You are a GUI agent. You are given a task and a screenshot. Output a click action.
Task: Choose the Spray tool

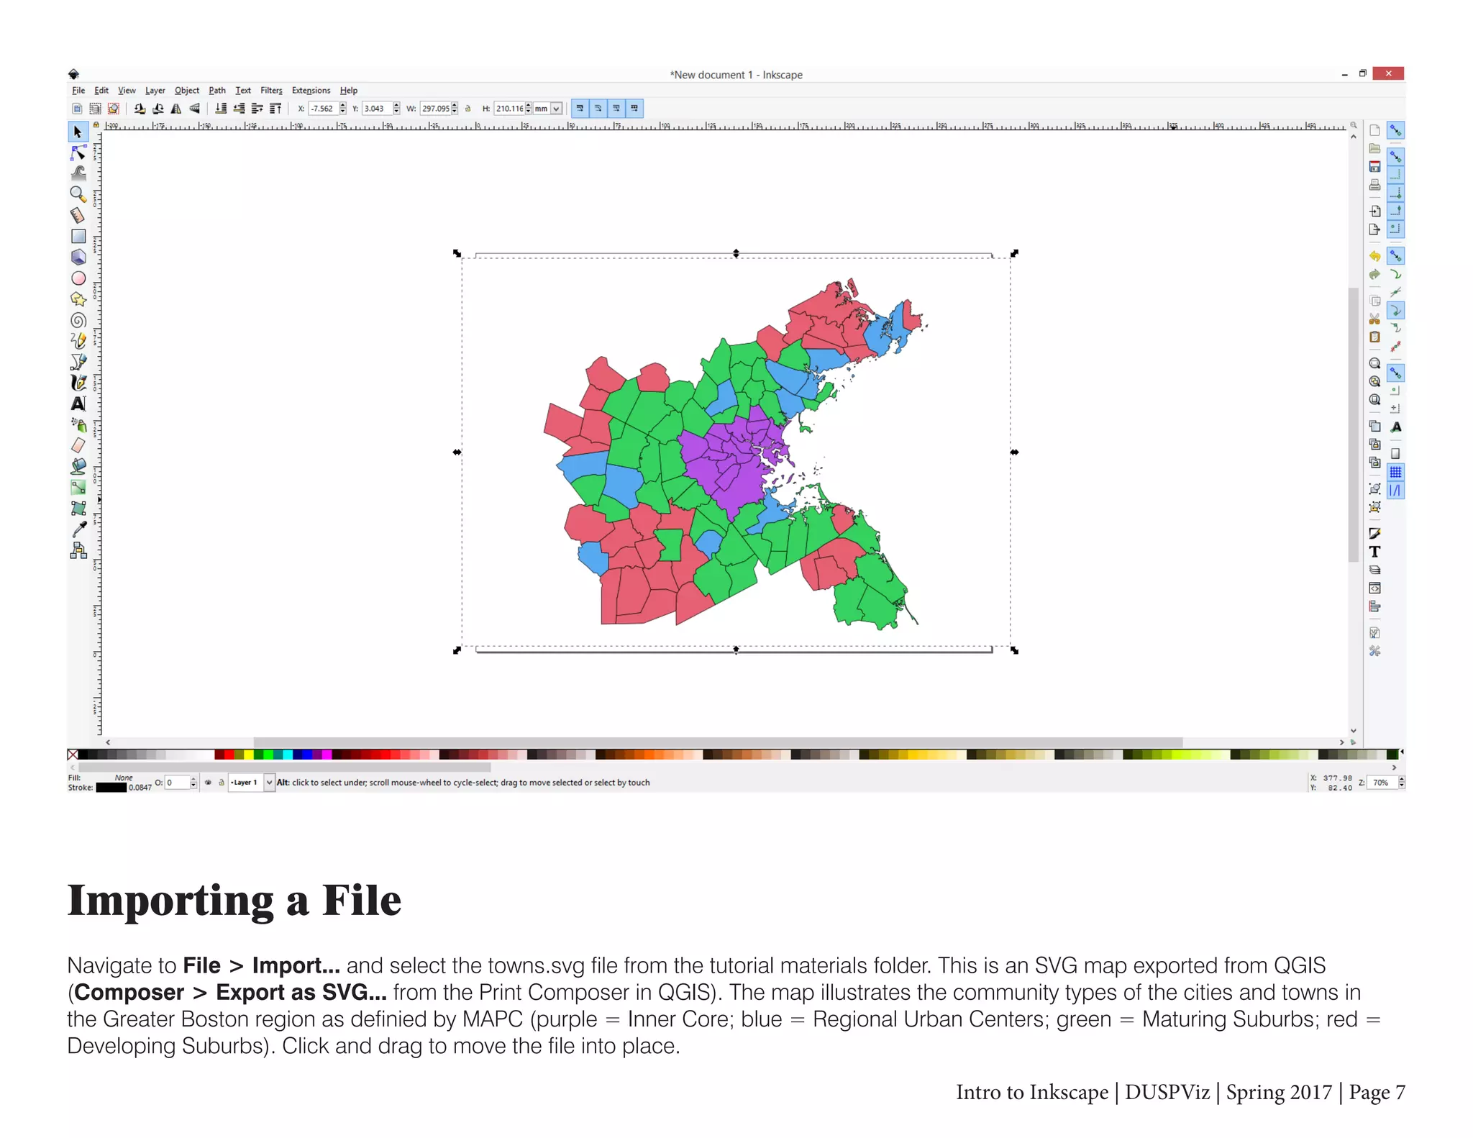click(x=78, y=424)
